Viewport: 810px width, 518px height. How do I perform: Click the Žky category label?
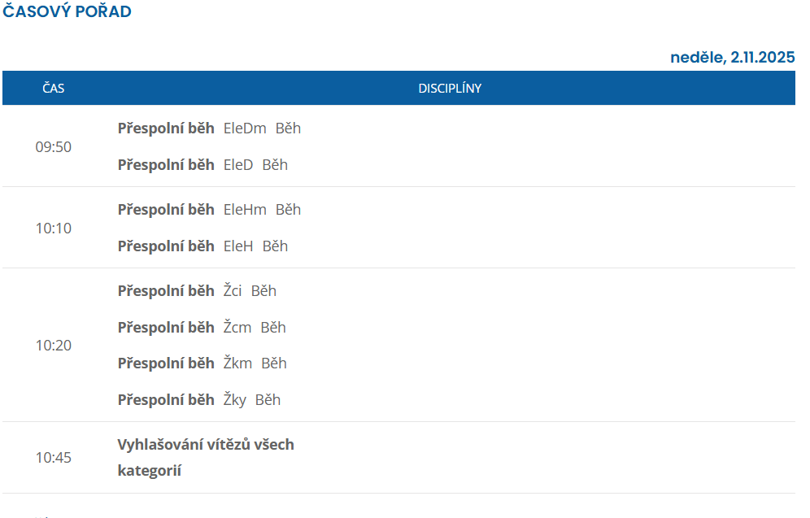(x=235, y=400)
